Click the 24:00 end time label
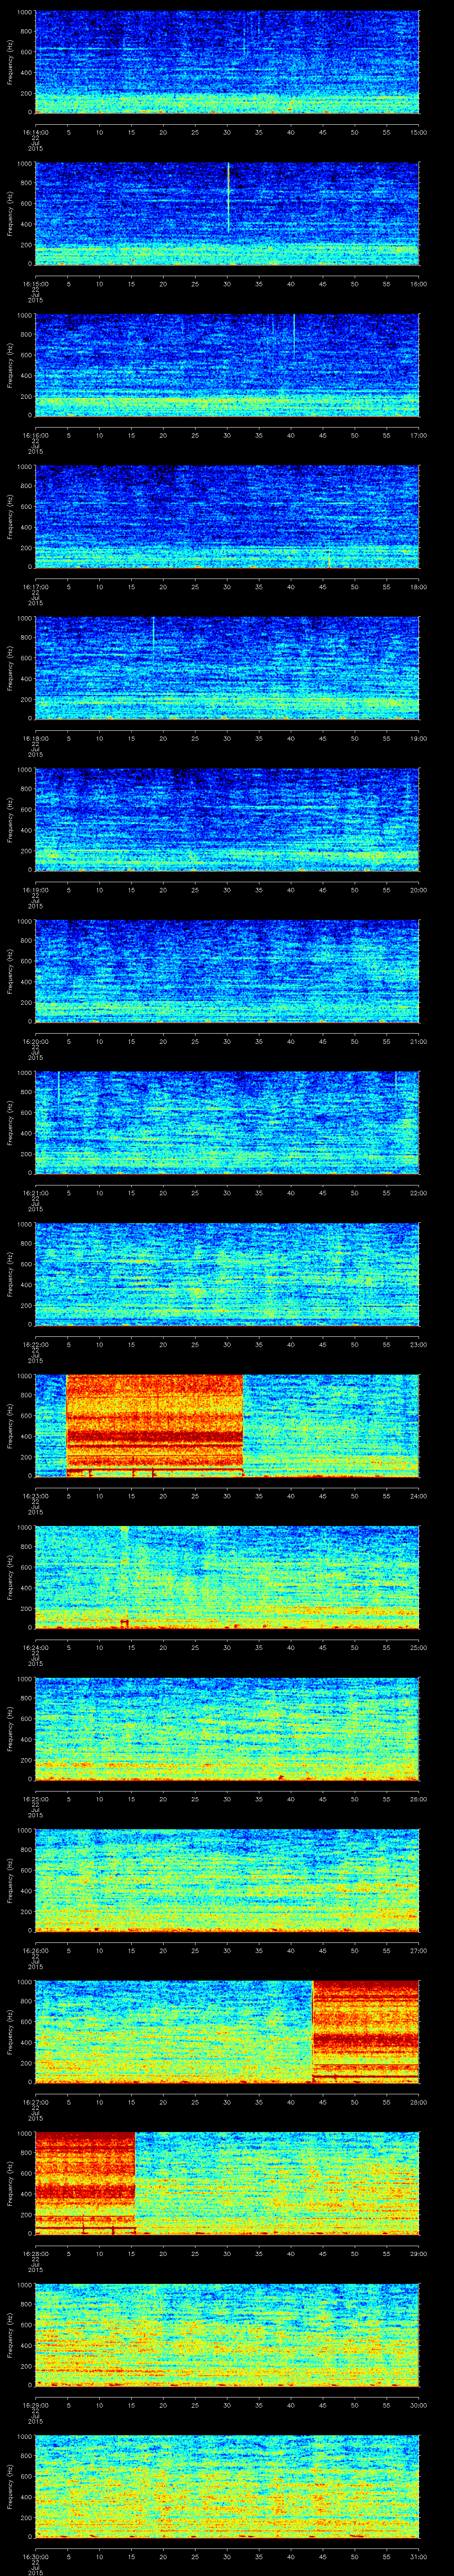This screenshot has width=454, height=2576. pos(418,1495)
